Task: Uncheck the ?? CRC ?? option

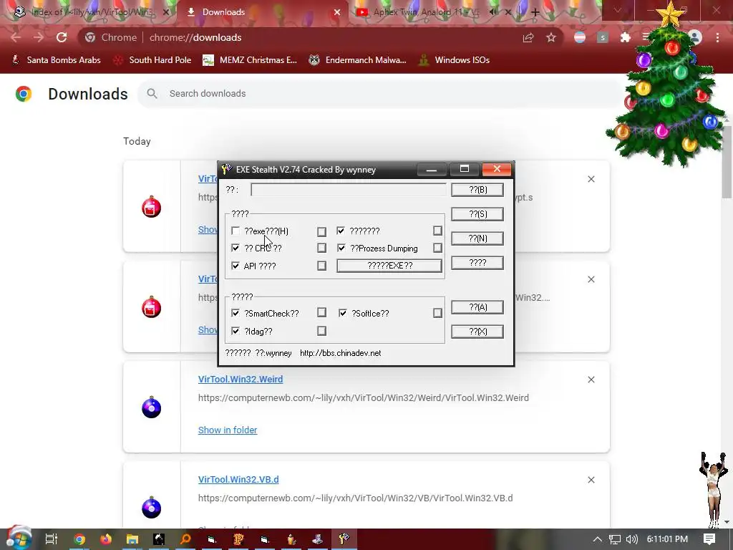Action: point(235,248)
